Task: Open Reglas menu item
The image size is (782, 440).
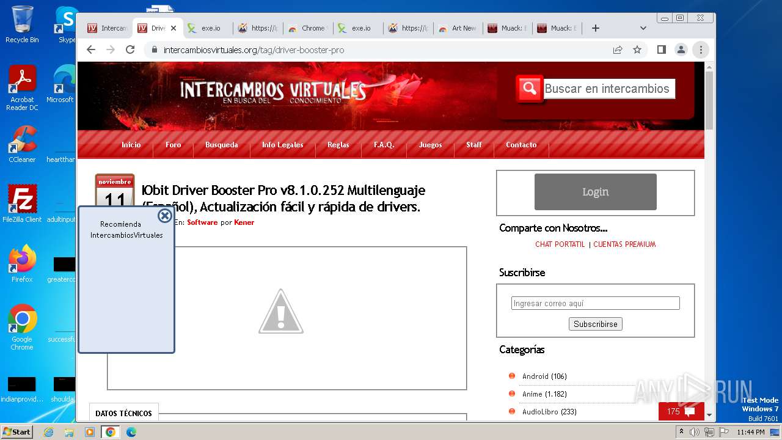Action: [338, 145]
